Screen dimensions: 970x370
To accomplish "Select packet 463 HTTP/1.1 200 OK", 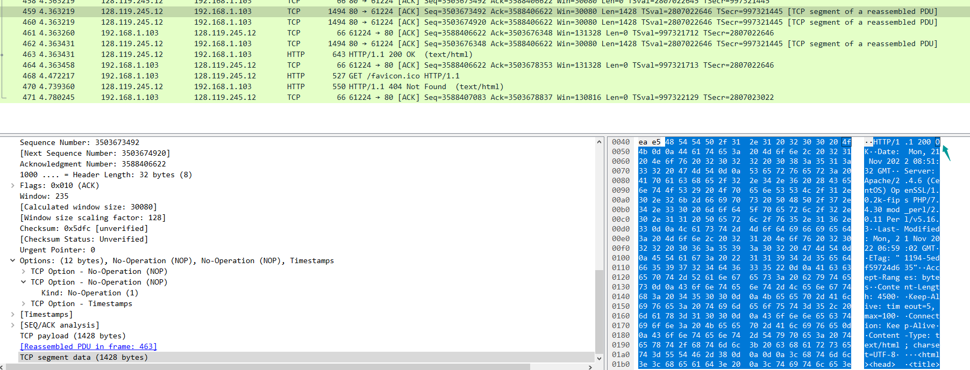I will [376, 54].
